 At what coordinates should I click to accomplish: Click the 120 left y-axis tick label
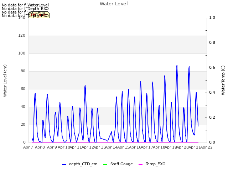(22, 36)
